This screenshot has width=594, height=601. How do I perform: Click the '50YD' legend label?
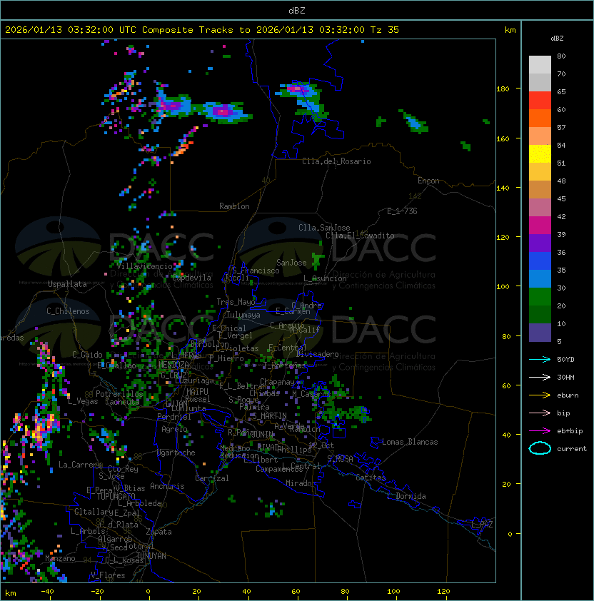coord(565,359)
